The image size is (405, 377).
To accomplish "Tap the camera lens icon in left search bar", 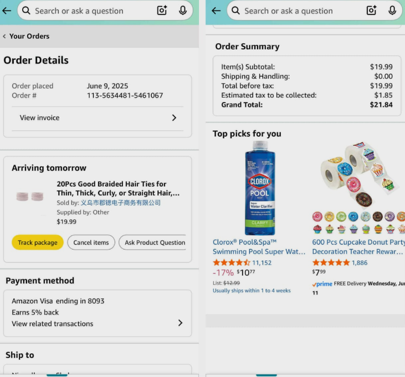I will point(162,11).
